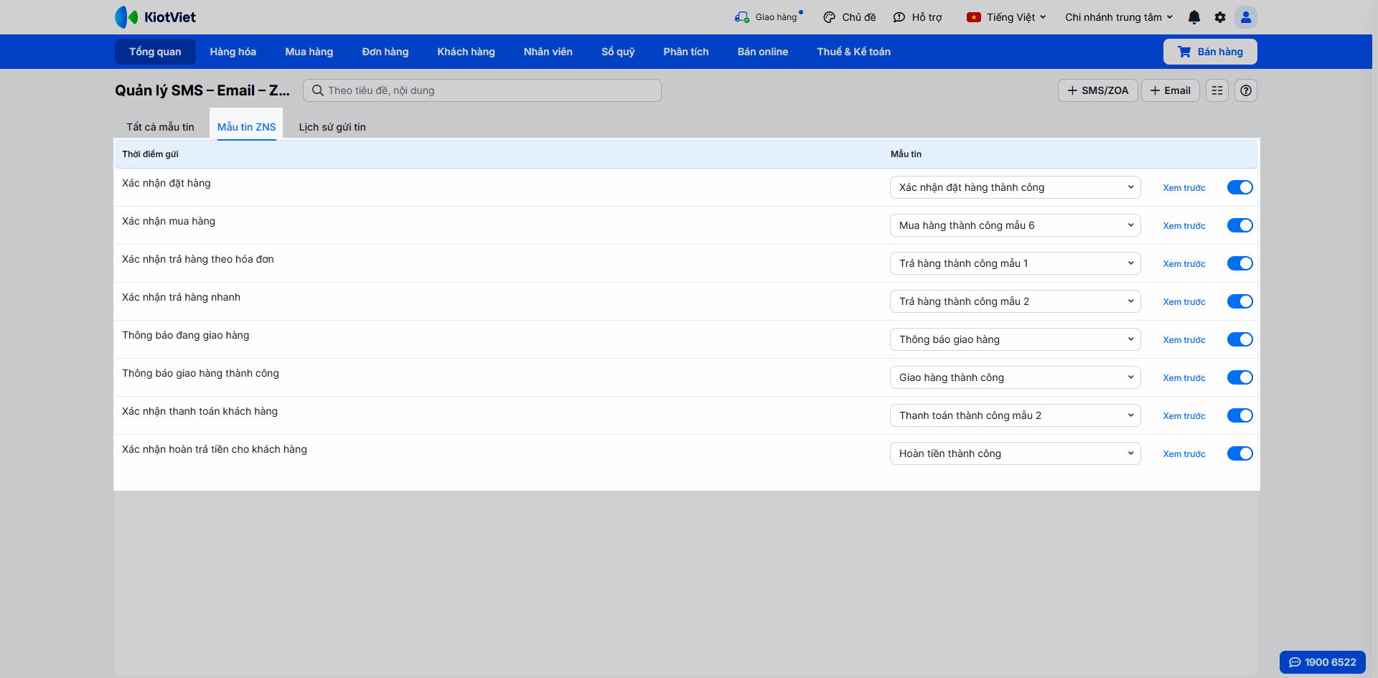Viewport: 1378px width, 678px height.
Task: Toggle Xác nhận hoàn trả tiền switch
Action: 1239,453
